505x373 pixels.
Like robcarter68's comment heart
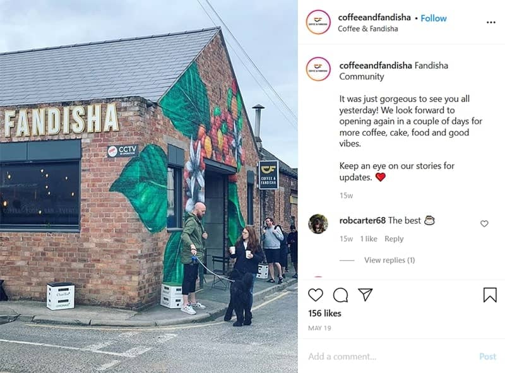pyautogui.click(x=484, y=223)
